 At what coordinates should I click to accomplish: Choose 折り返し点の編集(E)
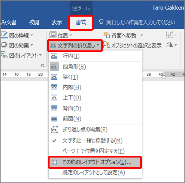point(95,129)
